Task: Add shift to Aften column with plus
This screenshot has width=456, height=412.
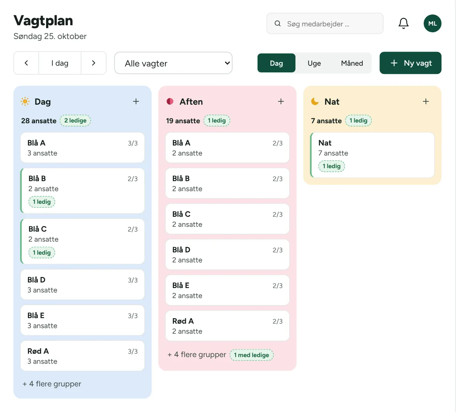Action: [x=281, y=101]
